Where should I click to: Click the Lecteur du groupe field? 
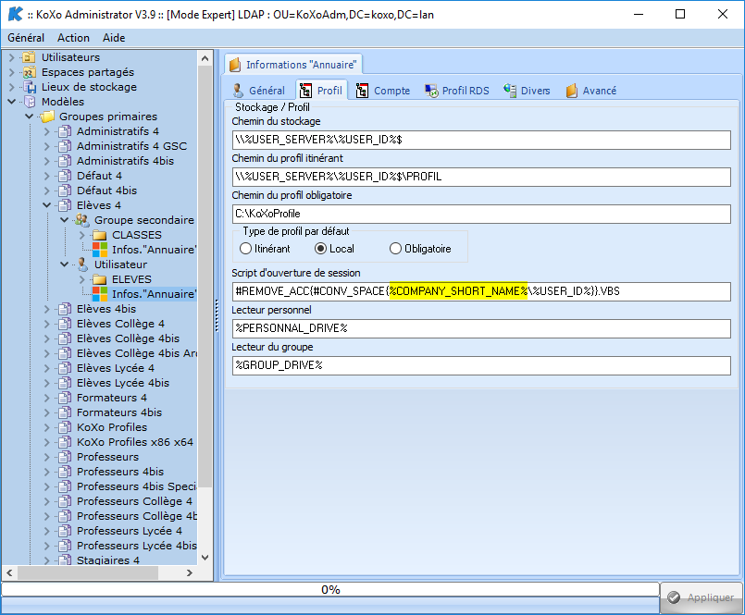pos(481,365)
